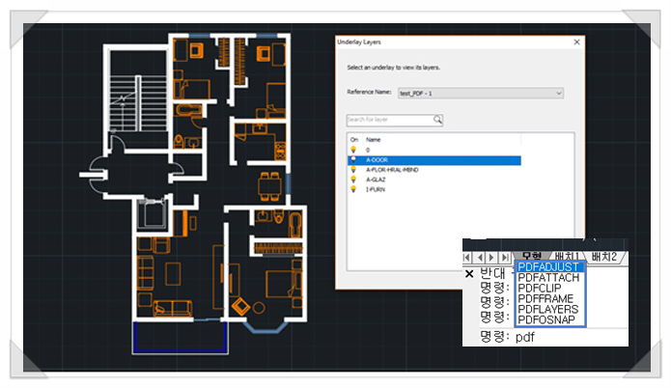
Task: Go to previous layout tab arrow
Action: click(480, 257)
